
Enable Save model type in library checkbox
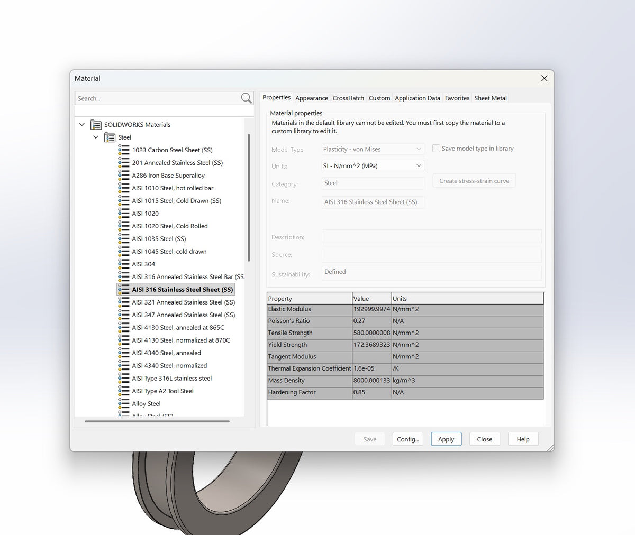[436, 149]
